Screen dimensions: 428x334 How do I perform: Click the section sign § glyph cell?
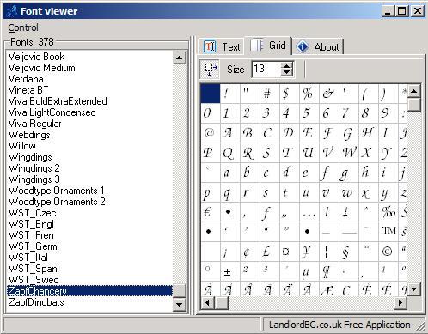tap(349, 252)
